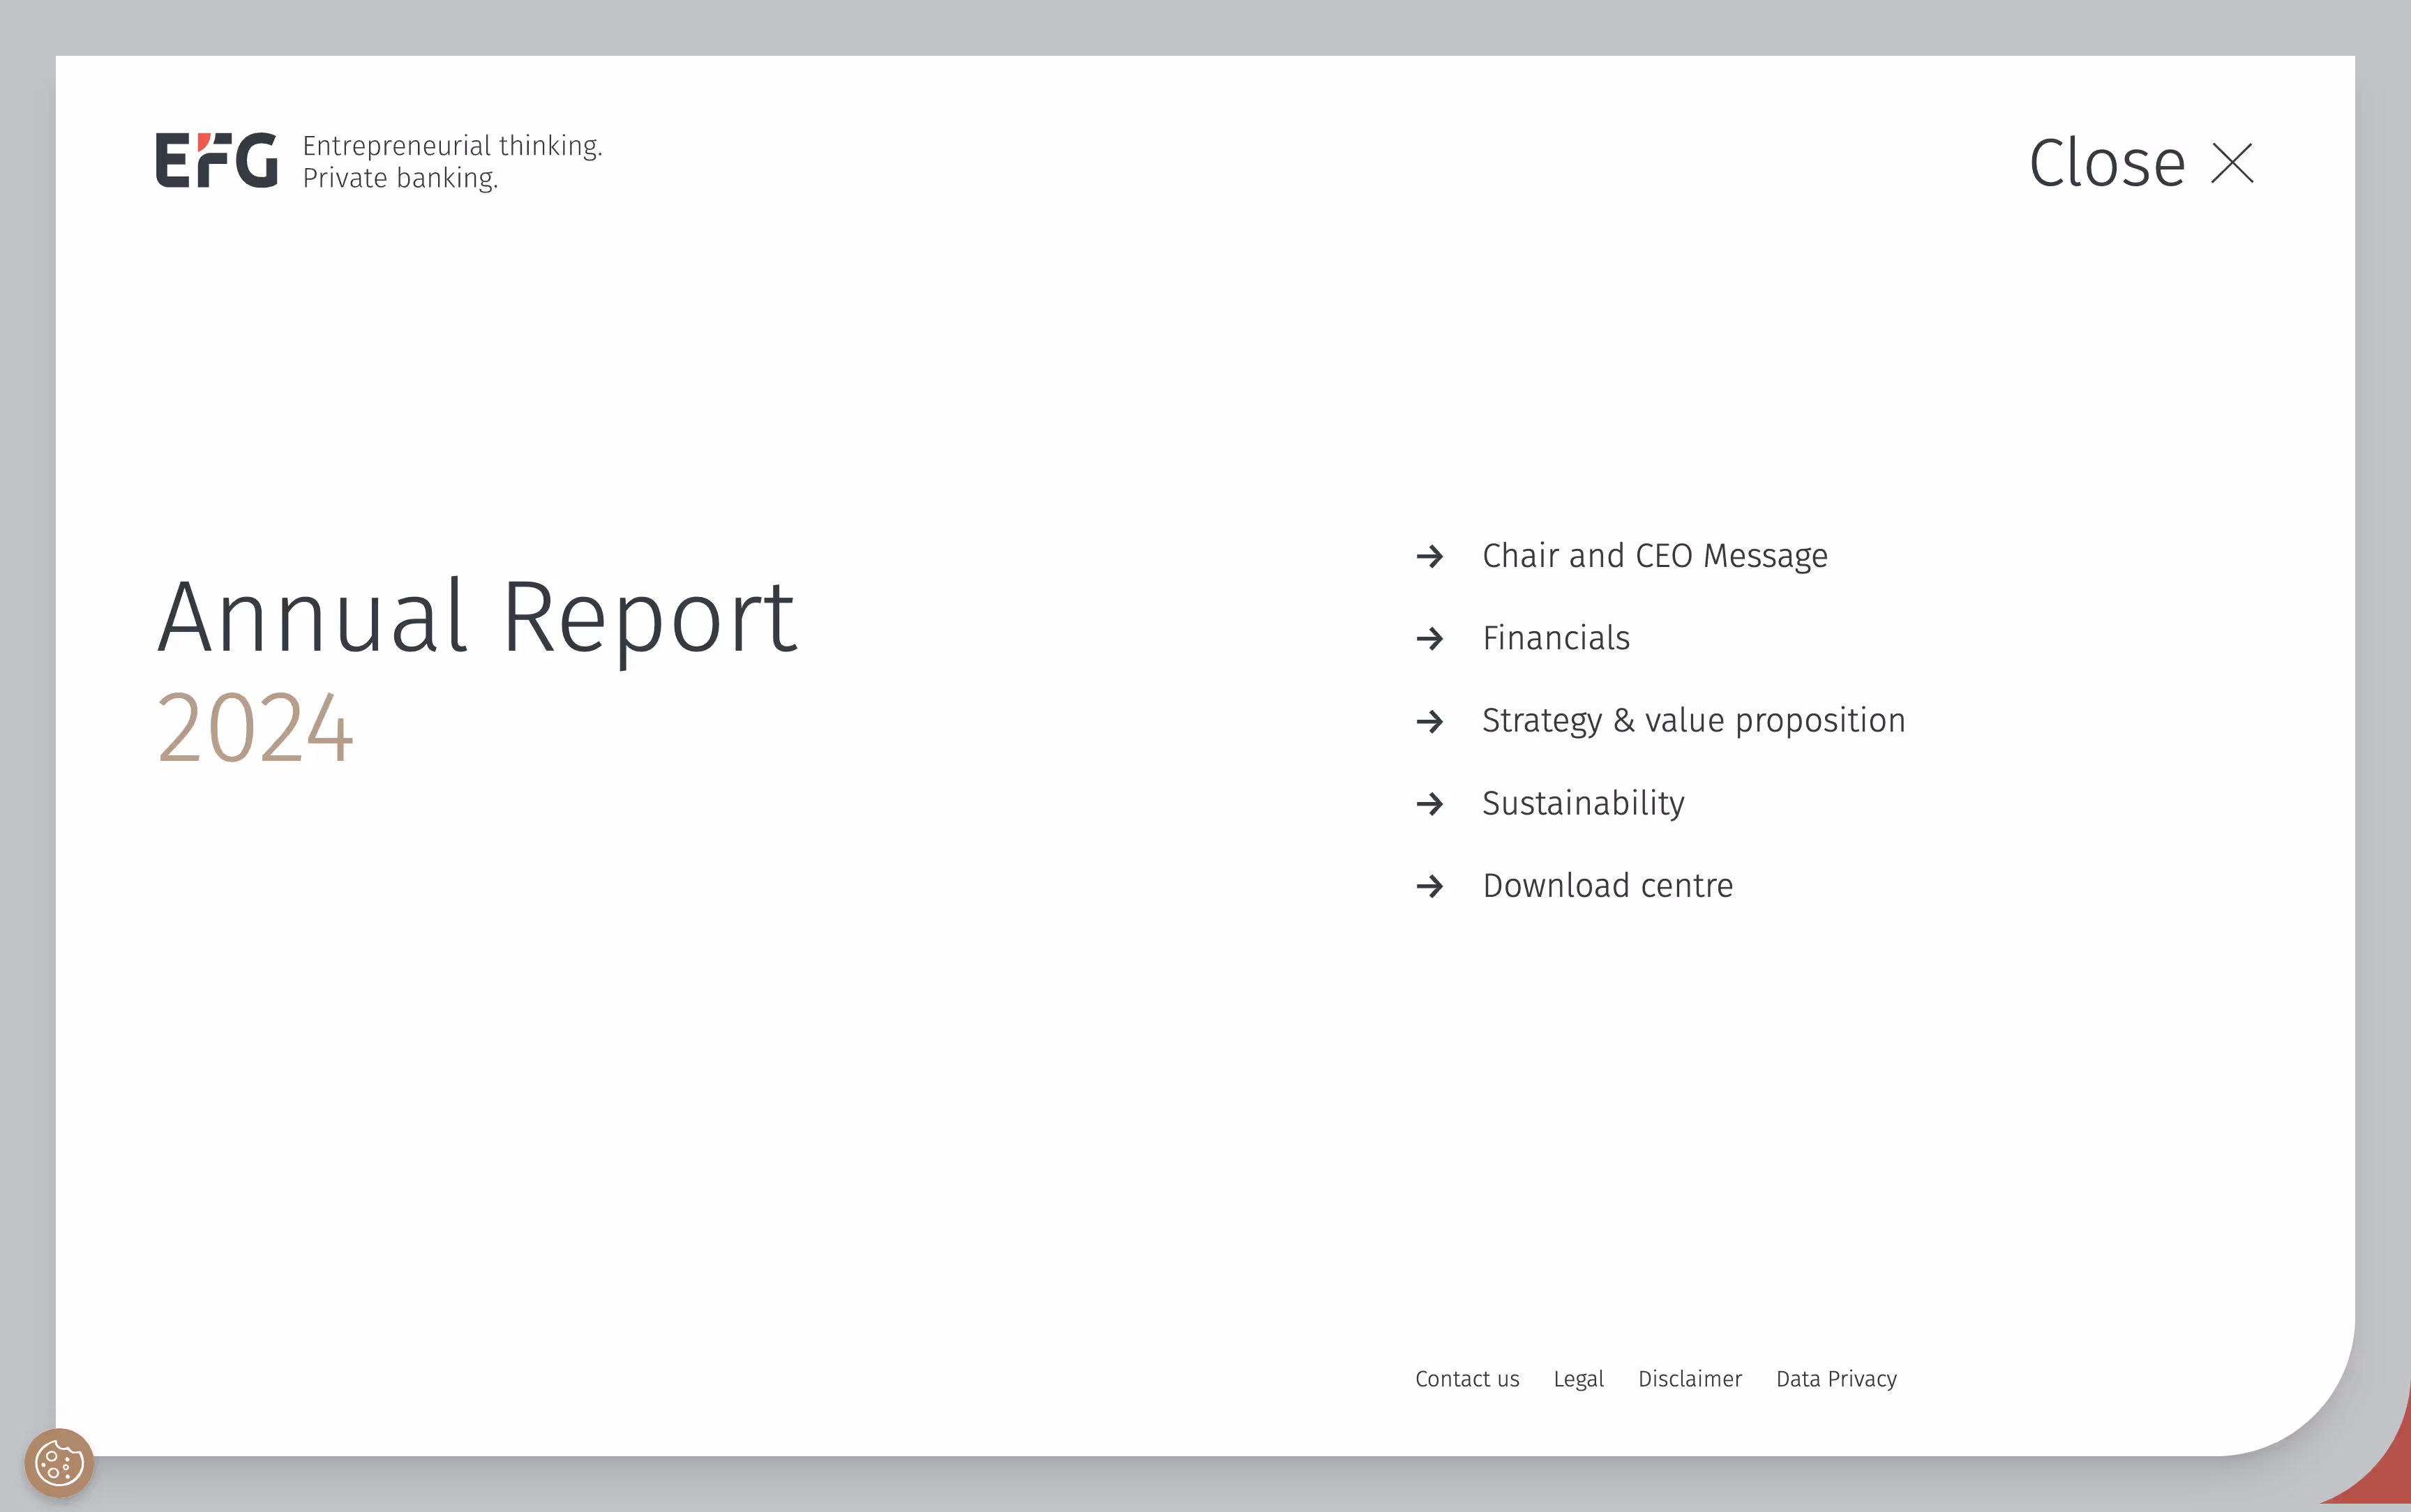The image size is (2411, 1512).
Task: Open Data Privacy link
Action: pyautogui.click(x=1835, y=1379)
